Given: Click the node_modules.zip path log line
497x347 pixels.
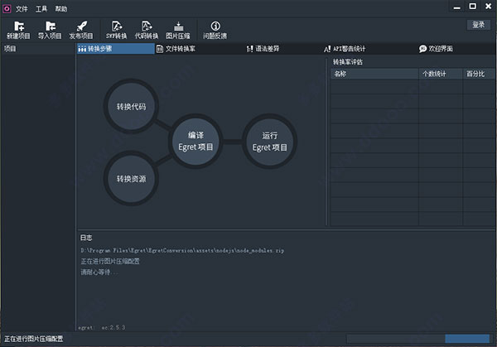Looking at the screenshot, I should (x=182, y=250).
